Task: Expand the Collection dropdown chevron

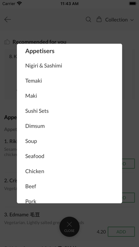Action: point(132,20)
